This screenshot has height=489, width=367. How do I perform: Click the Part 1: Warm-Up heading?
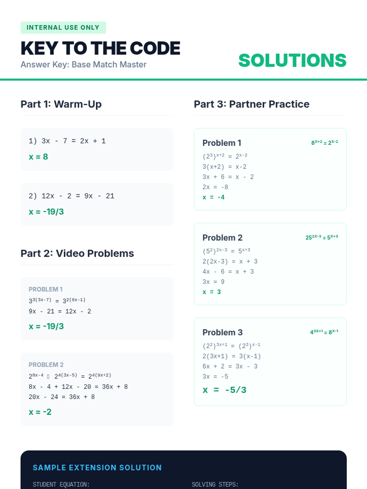(x=61, y=104)
